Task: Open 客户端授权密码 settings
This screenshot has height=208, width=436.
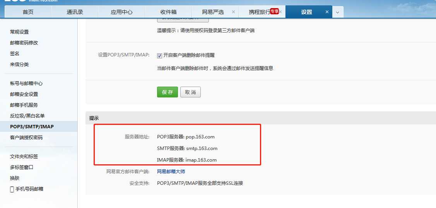Action: point(26,138)
